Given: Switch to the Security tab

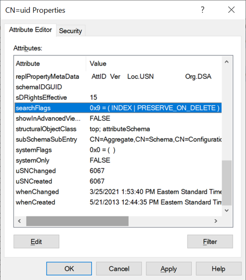Looking at the screenshot, I should 70,31.
